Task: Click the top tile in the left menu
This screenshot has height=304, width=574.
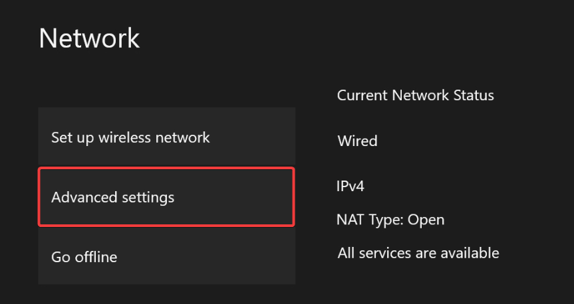Action: tap(166, 137)
